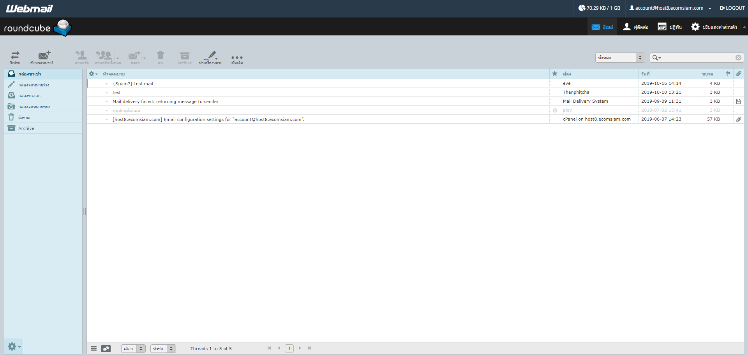Compose a new email message

pos(44,57)
